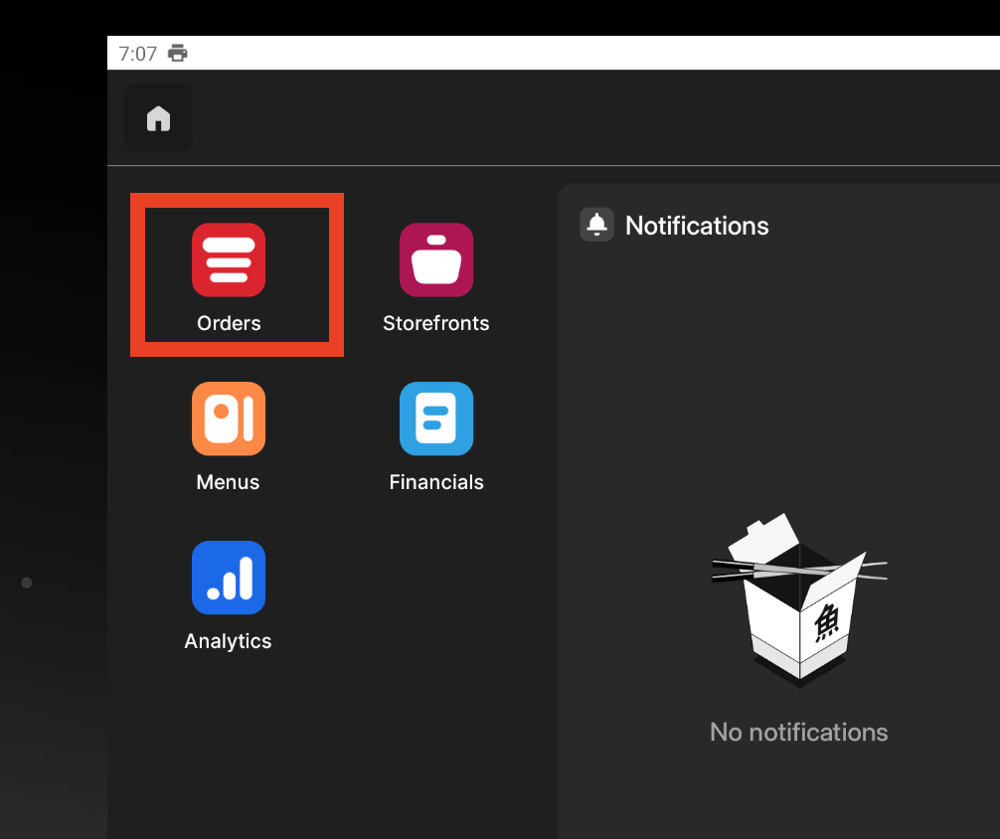Click the "Analytics" text label

click(228, 641)
